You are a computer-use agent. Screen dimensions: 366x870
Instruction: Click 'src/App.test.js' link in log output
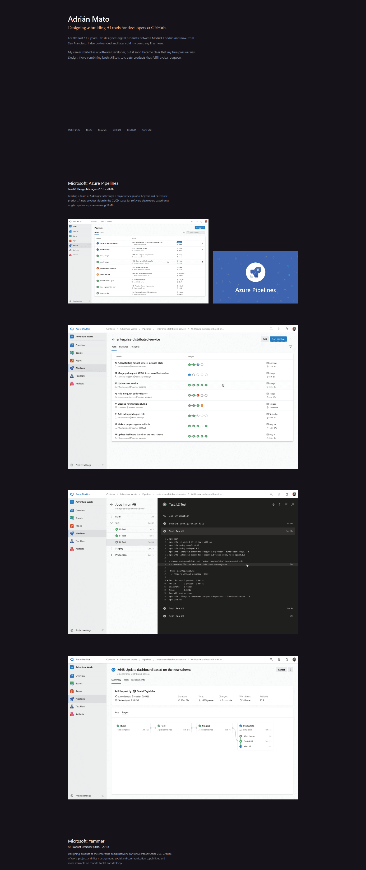click(x=186, y=571)
